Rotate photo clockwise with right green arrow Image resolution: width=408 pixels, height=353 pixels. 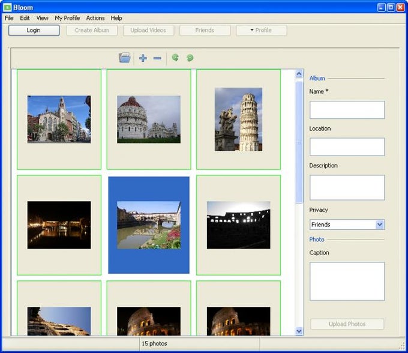tap(190, 58)
